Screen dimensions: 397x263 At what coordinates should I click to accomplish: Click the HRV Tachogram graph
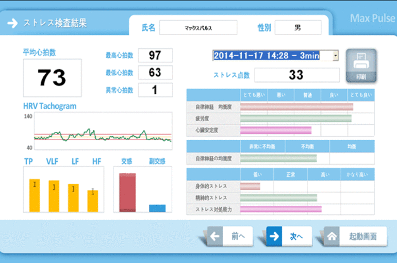[103, 132]
